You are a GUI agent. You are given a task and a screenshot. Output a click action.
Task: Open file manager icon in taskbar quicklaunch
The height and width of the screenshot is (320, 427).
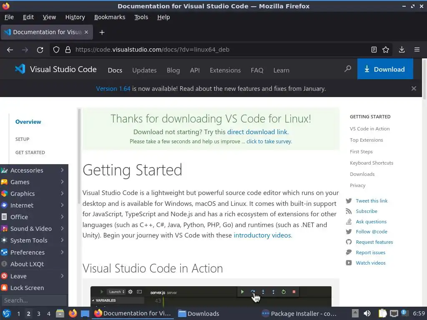point(60,314)
